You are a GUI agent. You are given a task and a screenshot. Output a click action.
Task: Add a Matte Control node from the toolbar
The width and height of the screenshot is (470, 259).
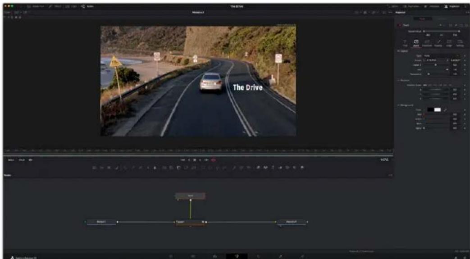(x=178, y=168)
